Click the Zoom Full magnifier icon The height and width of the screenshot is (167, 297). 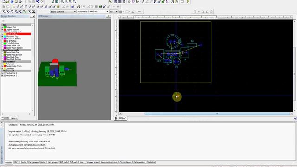[x=74, y=2]
